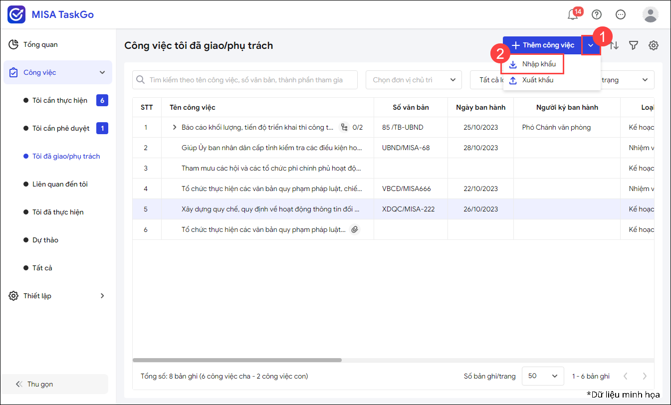Open the sort arrows icon
The image size is (671, 405).
click(614, 45)
